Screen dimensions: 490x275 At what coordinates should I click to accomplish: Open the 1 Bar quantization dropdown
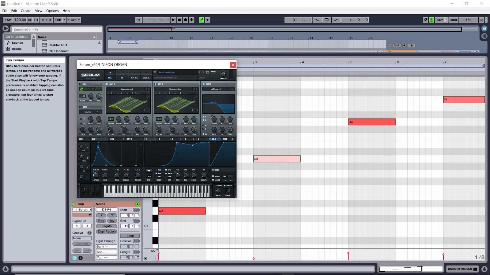74,20
